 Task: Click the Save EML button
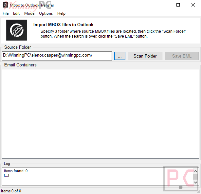182,56
